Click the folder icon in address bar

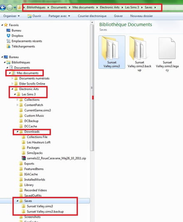[x=19, y=7]
